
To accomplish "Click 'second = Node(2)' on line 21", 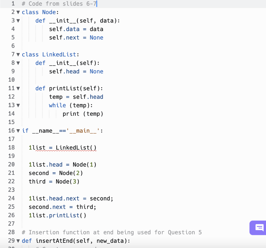I will (56, 173).
